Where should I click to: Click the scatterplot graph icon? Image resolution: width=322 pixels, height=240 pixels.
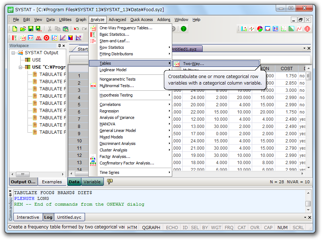point(283,29)
